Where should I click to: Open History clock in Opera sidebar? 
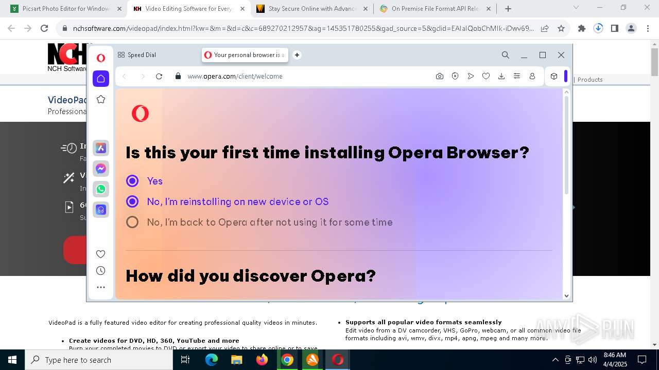coord(101,271)
